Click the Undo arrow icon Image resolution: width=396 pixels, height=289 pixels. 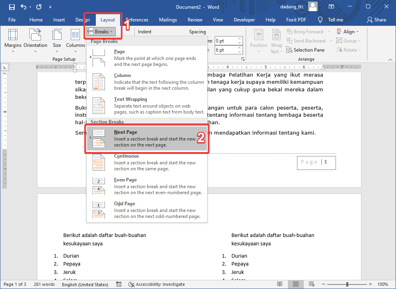tap(23, 7)
